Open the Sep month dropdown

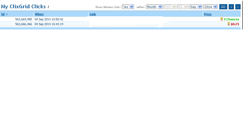[196, 7]
